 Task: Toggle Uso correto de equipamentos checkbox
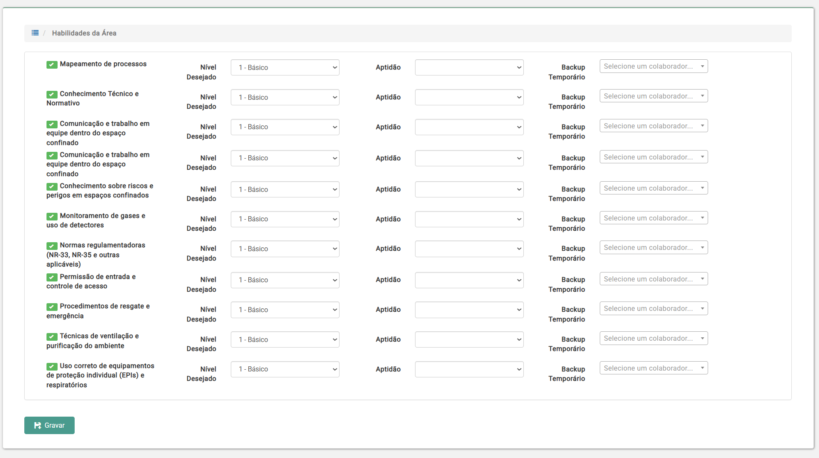(x=52, y=366)
